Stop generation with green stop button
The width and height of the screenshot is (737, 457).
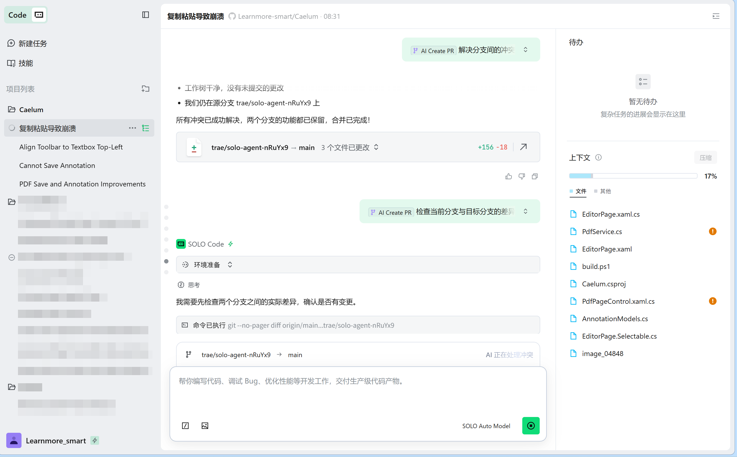click(531, 426)
